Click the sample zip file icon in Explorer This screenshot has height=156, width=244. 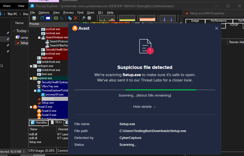(x=18, y=37)
